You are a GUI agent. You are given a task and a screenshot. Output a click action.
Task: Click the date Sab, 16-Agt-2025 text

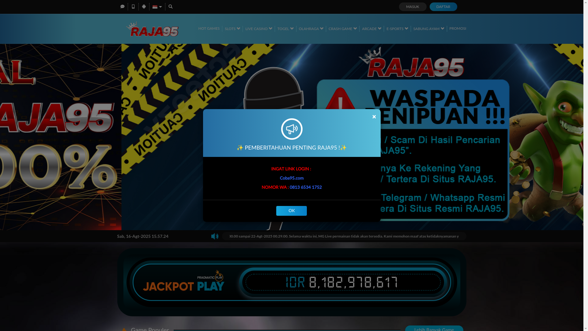143,236
